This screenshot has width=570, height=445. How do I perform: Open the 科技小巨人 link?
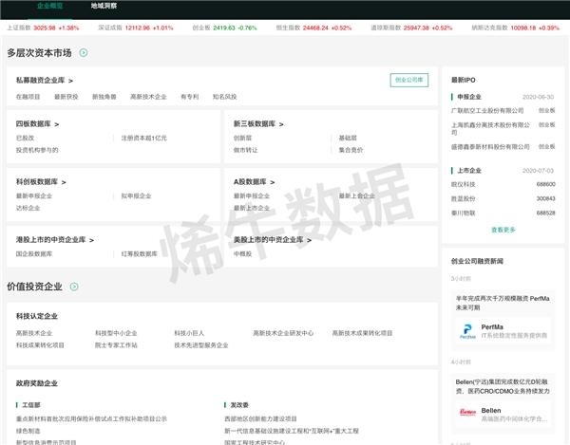click(x=189, y=333)
